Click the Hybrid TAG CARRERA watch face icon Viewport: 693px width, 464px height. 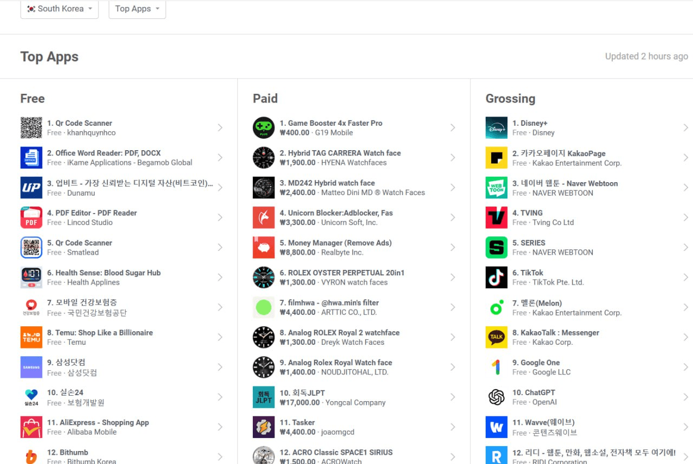pos(264,157)
